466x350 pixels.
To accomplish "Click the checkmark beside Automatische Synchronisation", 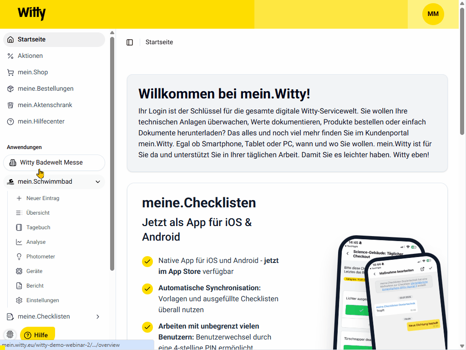I will click(x=147, y=288).
